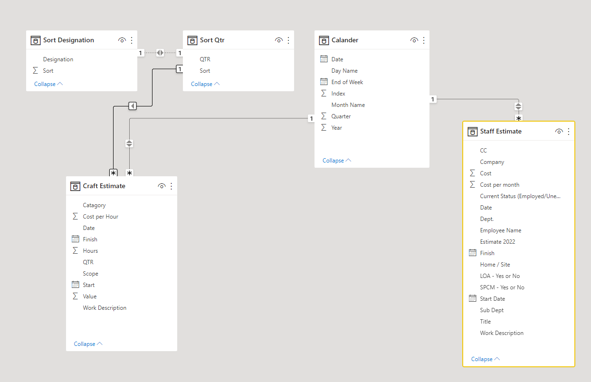The image size is (591, 382).
Task: Select the cross-filter arrow above Staff Estimate
Action: tap(518, 106)
